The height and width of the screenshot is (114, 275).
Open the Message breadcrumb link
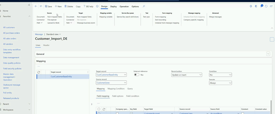pos(39,34)
